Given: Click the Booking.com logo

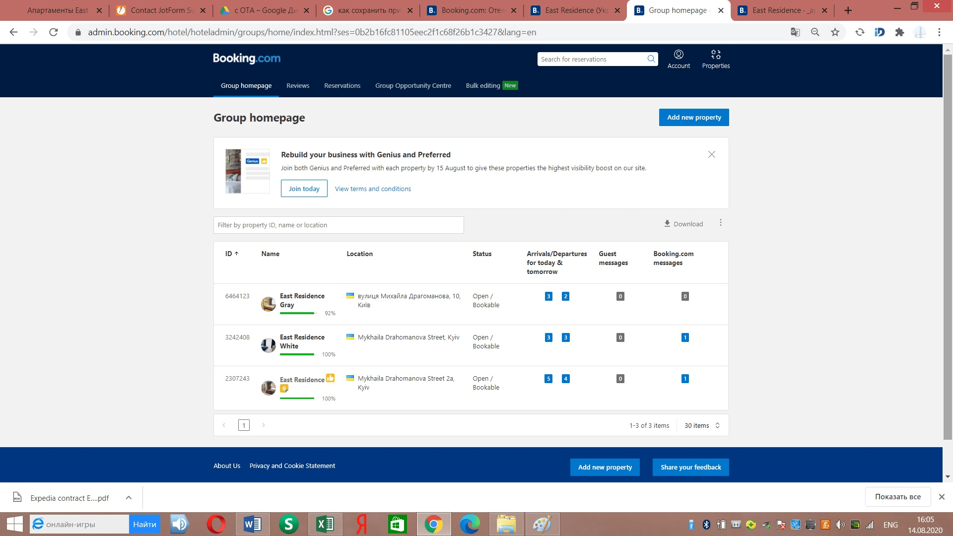Looking at the screenshot, I should 247,59.
